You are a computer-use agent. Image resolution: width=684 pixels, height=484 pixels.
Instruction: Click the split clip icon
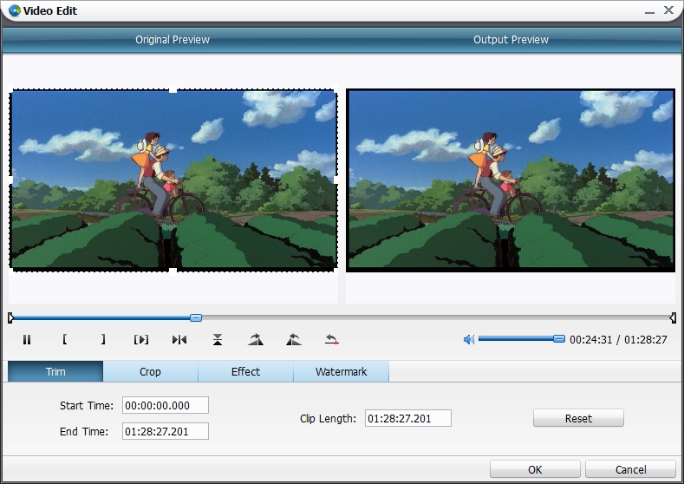(x=179, y=339)
